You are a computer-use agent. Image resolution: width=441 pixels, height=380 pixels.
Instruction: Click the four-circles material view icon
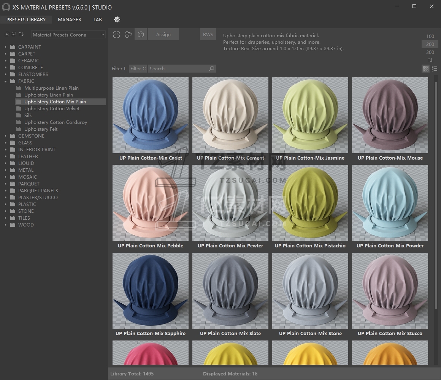point(116,34)
